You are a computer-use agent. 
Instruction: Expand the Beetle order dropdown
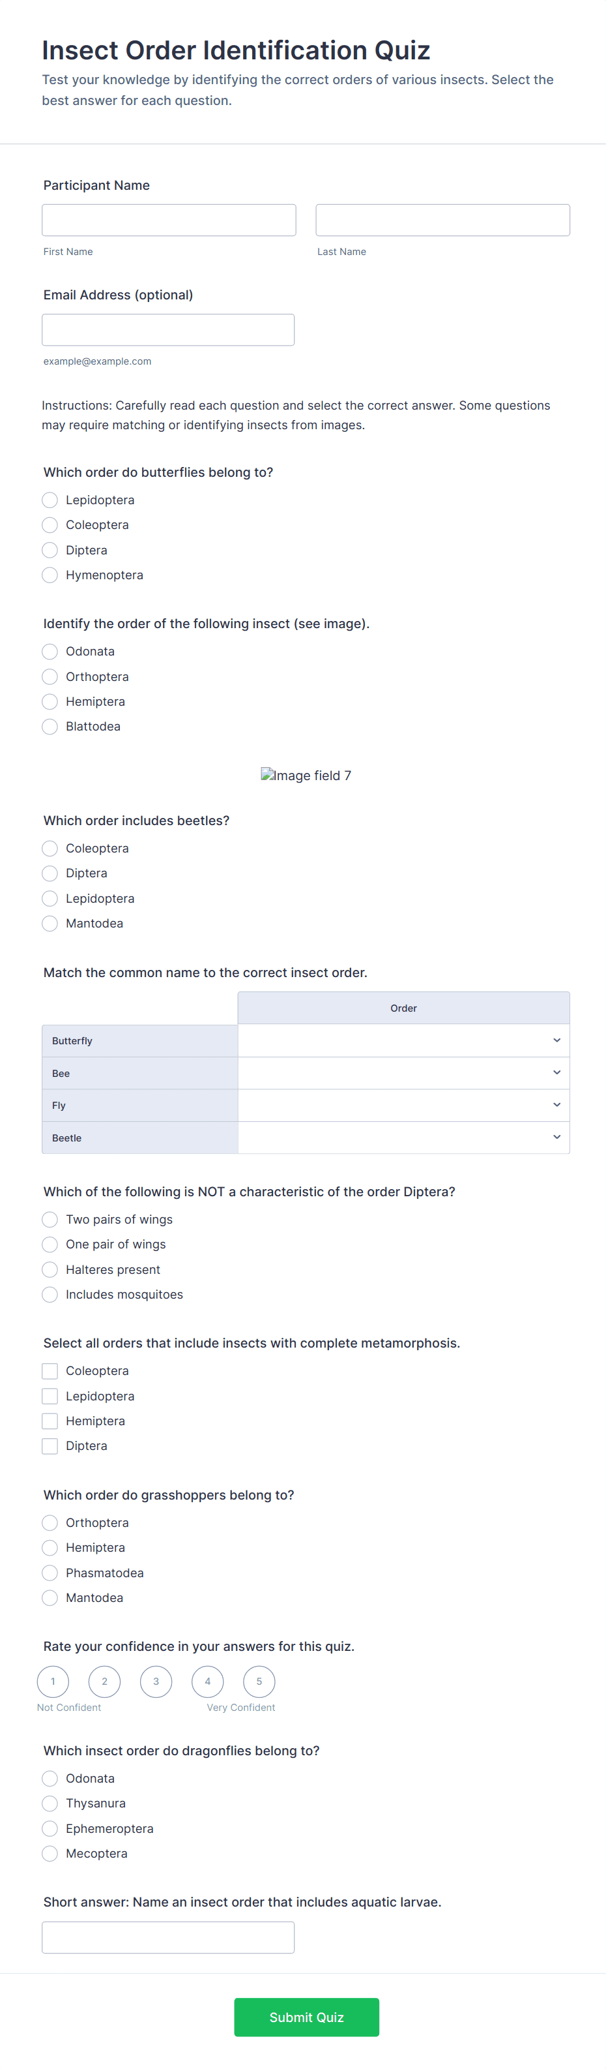pyautogui.click(x=403, y=1138)
